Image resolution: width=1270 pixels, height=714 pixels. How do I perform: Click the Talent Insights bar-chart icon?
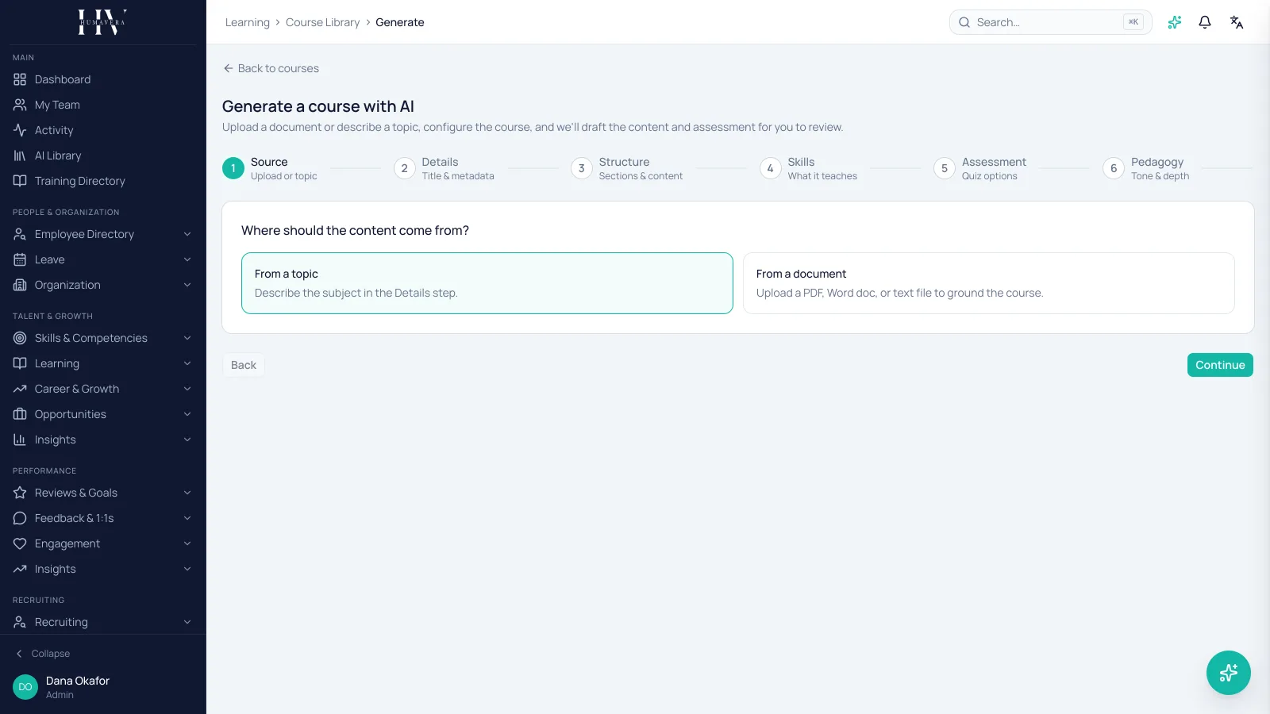click(x=20, y=440)
